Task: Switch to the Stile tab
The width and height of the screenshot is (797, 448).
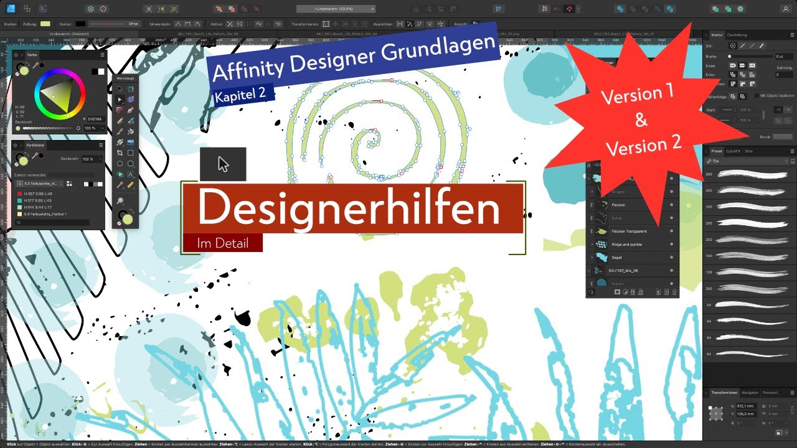Action: [748, 151]
